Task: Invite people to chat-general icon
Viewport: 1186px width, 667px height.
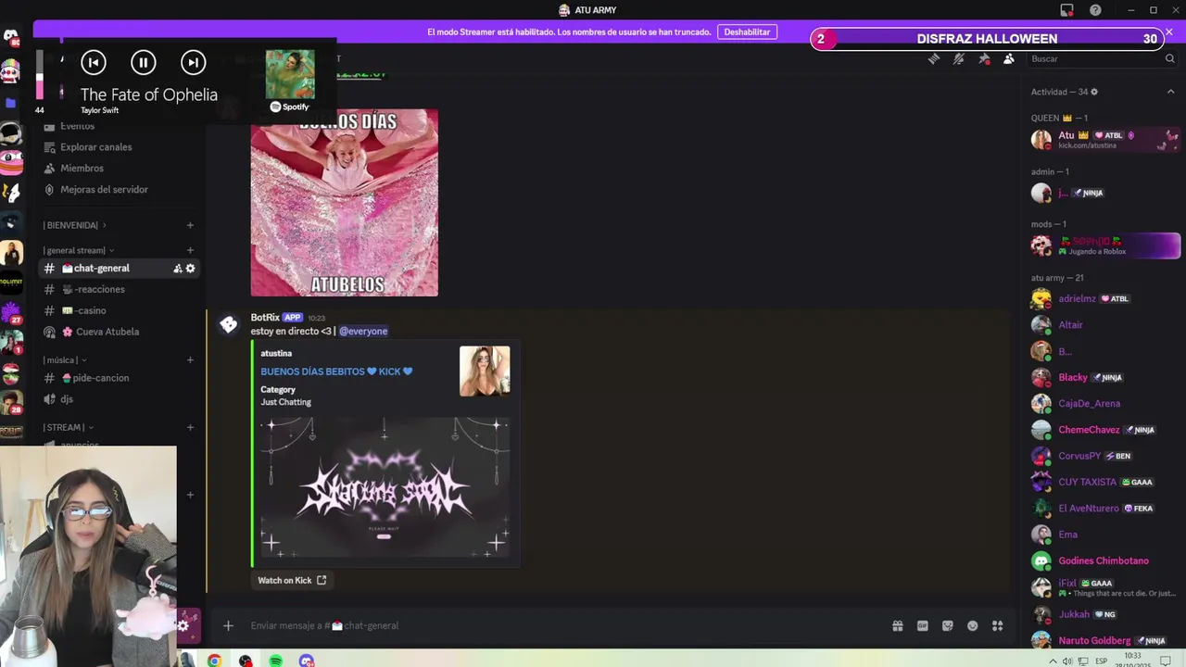Action: point(177,269)
